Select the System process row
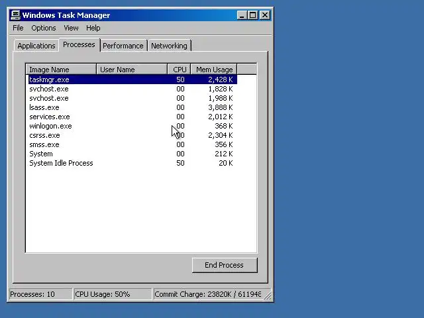 tap(132, 154)
